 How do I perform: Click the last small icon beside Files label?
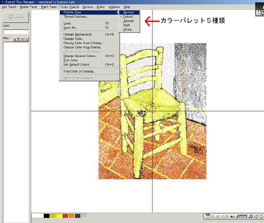click(27, 39)
